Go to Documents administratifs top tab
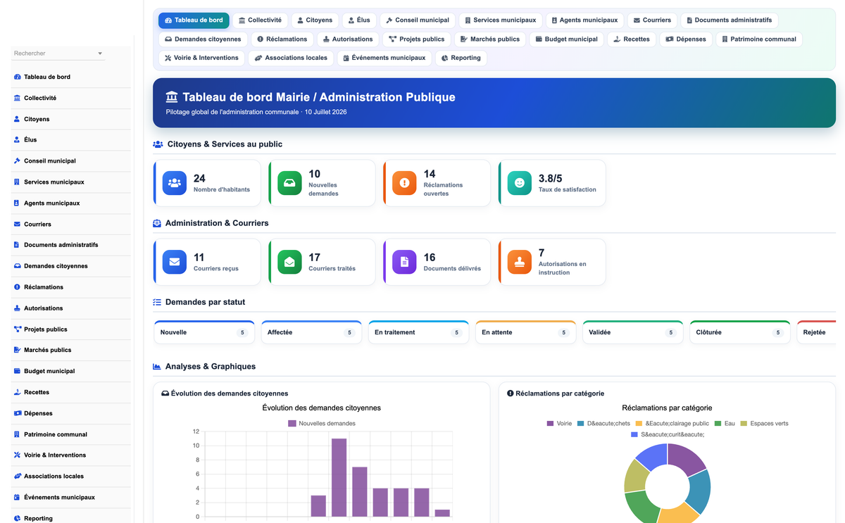Screen dimensions: 845x523 coord(729,20)
